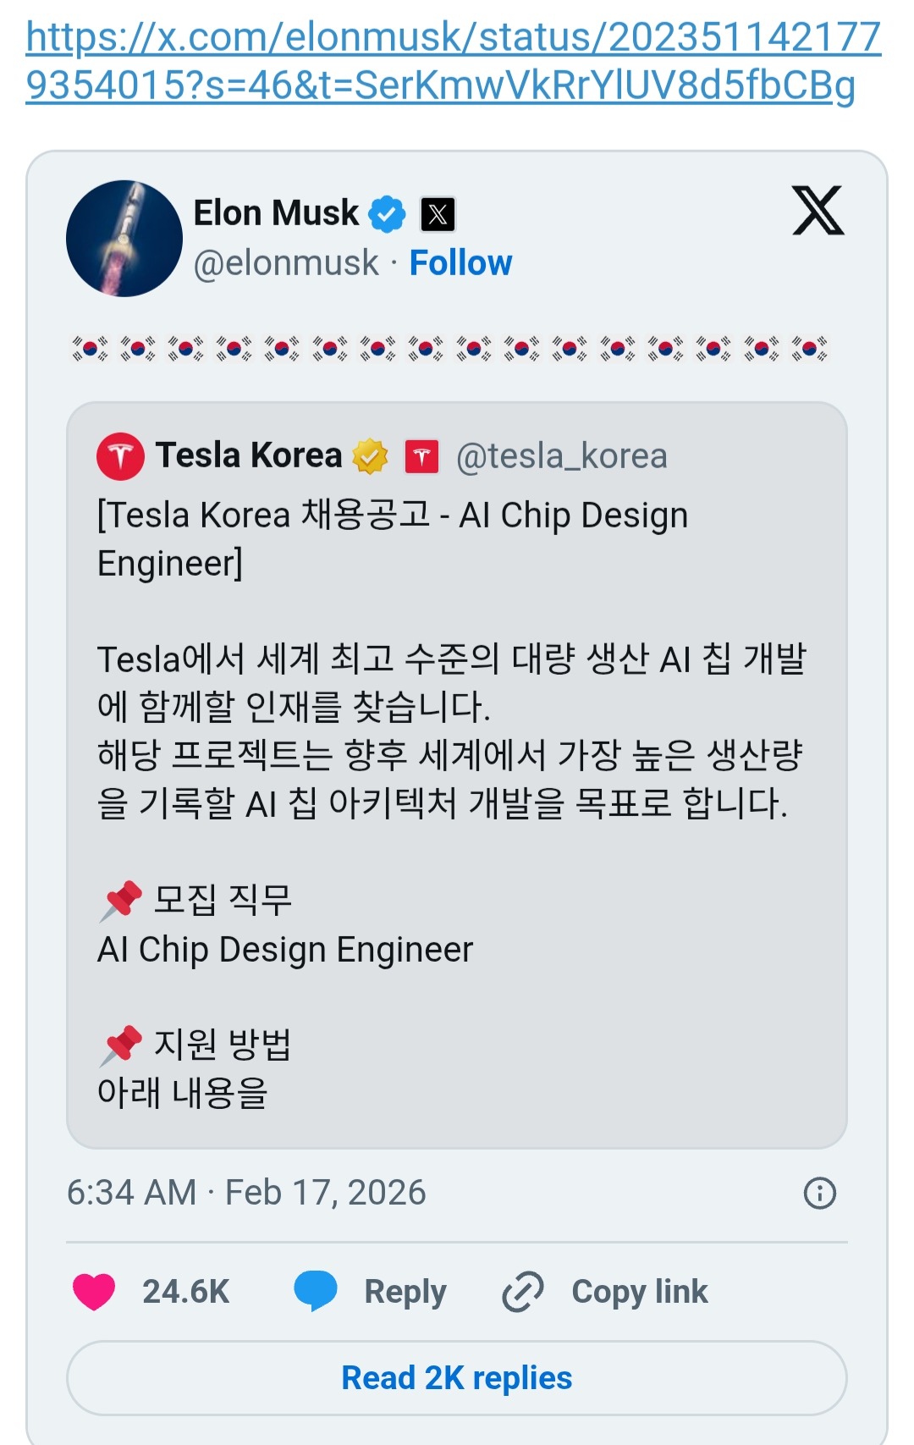Read 2K replies button

(457, 1378)
